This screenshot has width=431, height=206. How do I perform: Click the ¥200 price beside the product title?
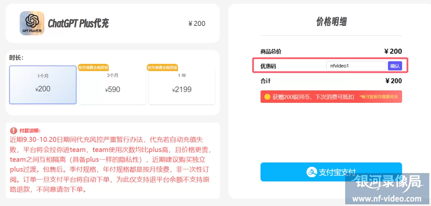197,23
